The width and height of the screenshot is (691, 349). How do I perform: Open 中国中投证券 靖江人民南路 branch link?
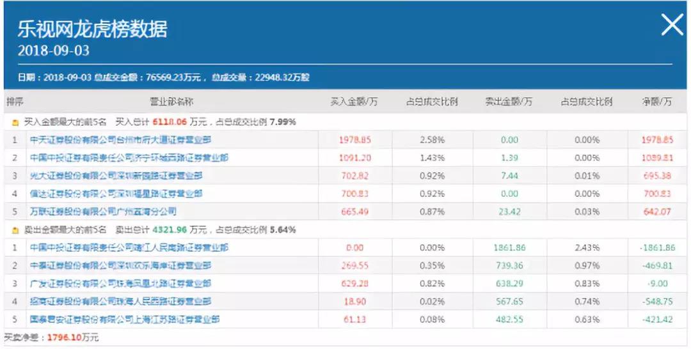point(129,247)
